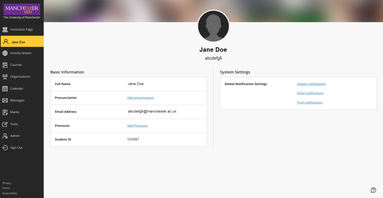Click the Add pronunciation link
The width and height of the screenshot is (383, 198).
click(x=141, y=98)
